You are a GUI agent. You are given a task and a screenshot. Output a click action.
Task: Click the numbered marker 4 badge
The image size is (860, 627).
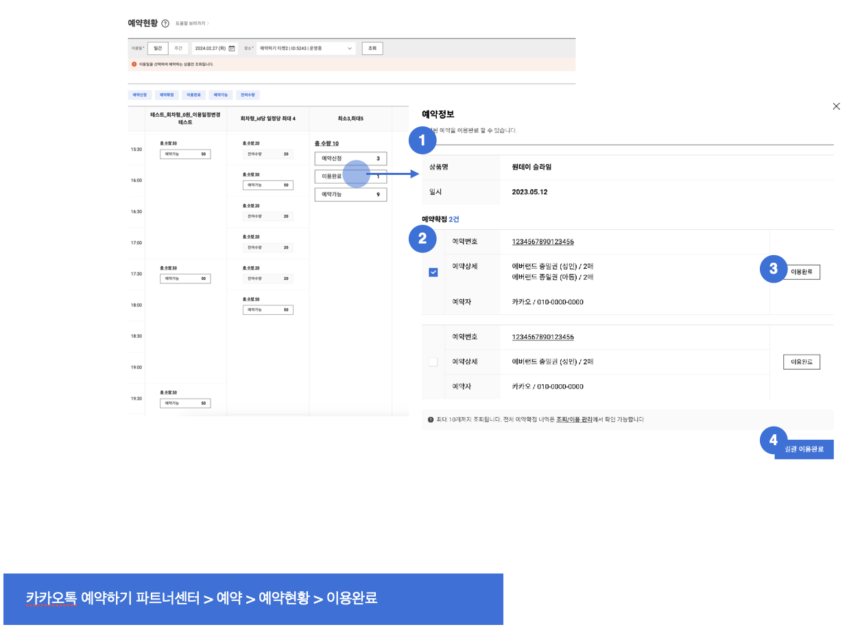point(774,440)
